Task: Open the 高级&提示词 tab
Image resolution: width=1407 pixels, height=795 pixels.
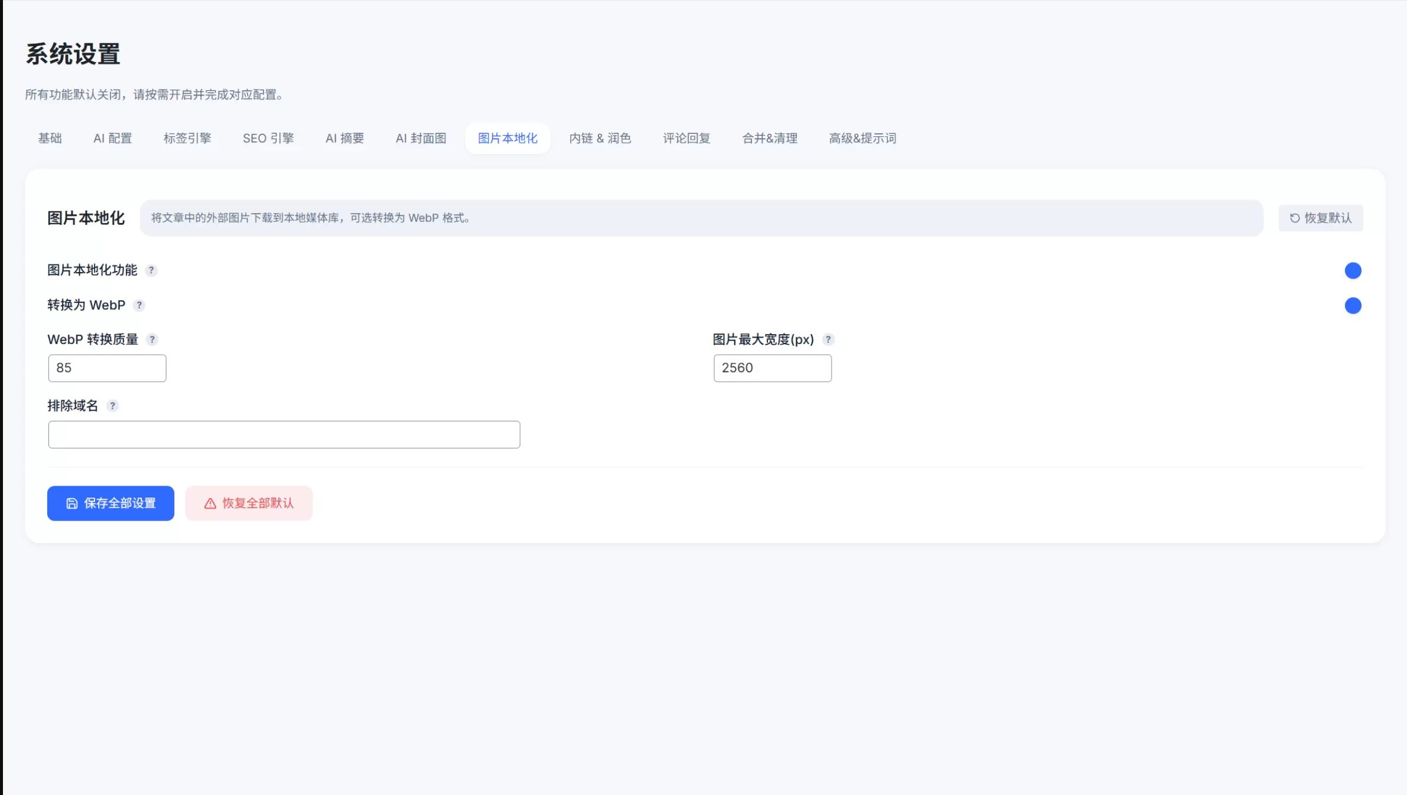Action: (862, 138)
